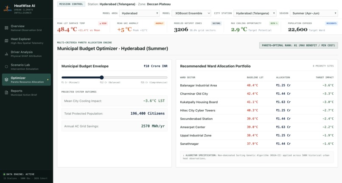Viewport: 342px width, 183px height.
Task: Click the RESIDENTS badge on population exposed
Action: (331, 23)
